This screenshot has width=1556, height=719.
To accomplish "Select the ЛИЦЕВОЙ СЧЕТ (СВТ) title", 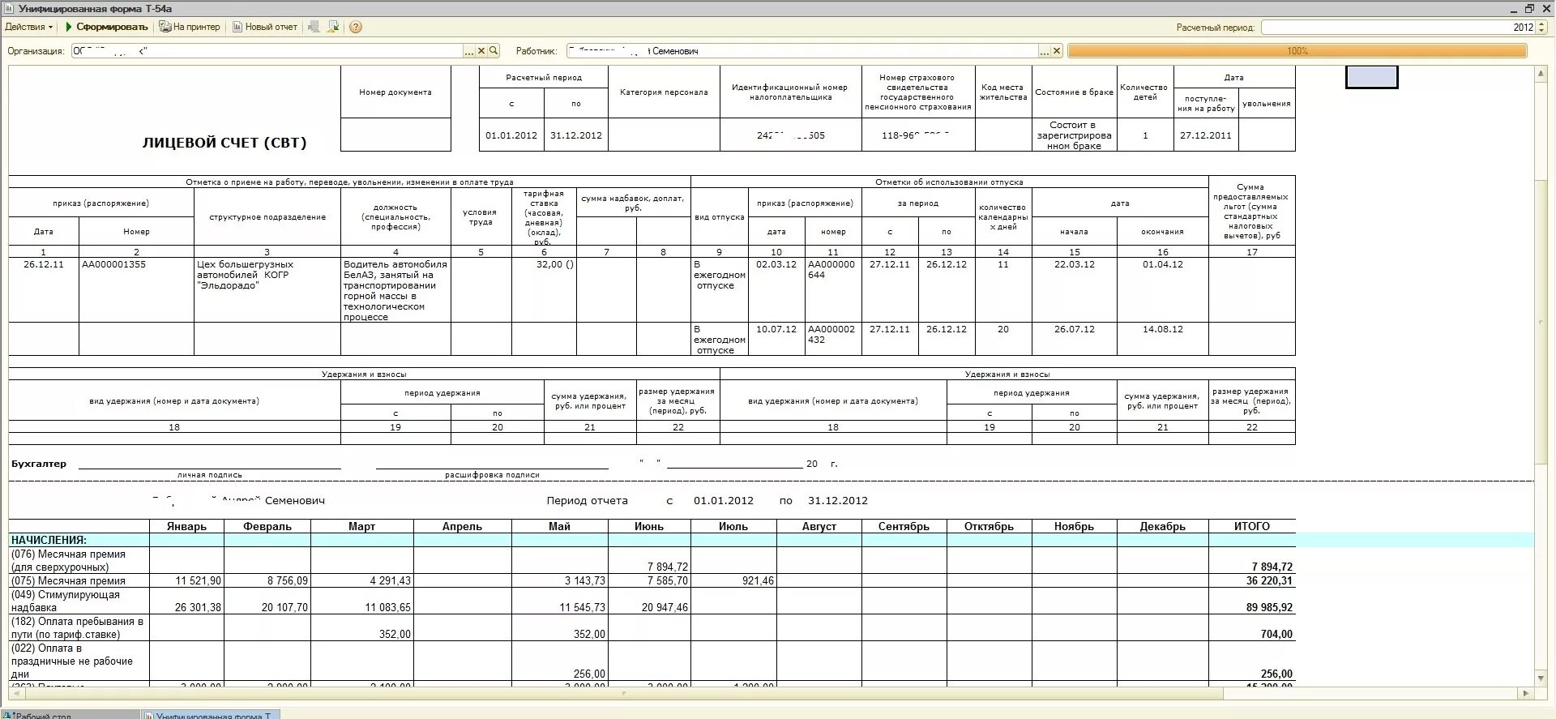I will coord(224,143).
